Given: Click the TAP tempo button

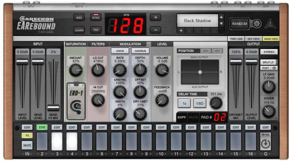Looking at the screenshot, I should click(95, 30).
